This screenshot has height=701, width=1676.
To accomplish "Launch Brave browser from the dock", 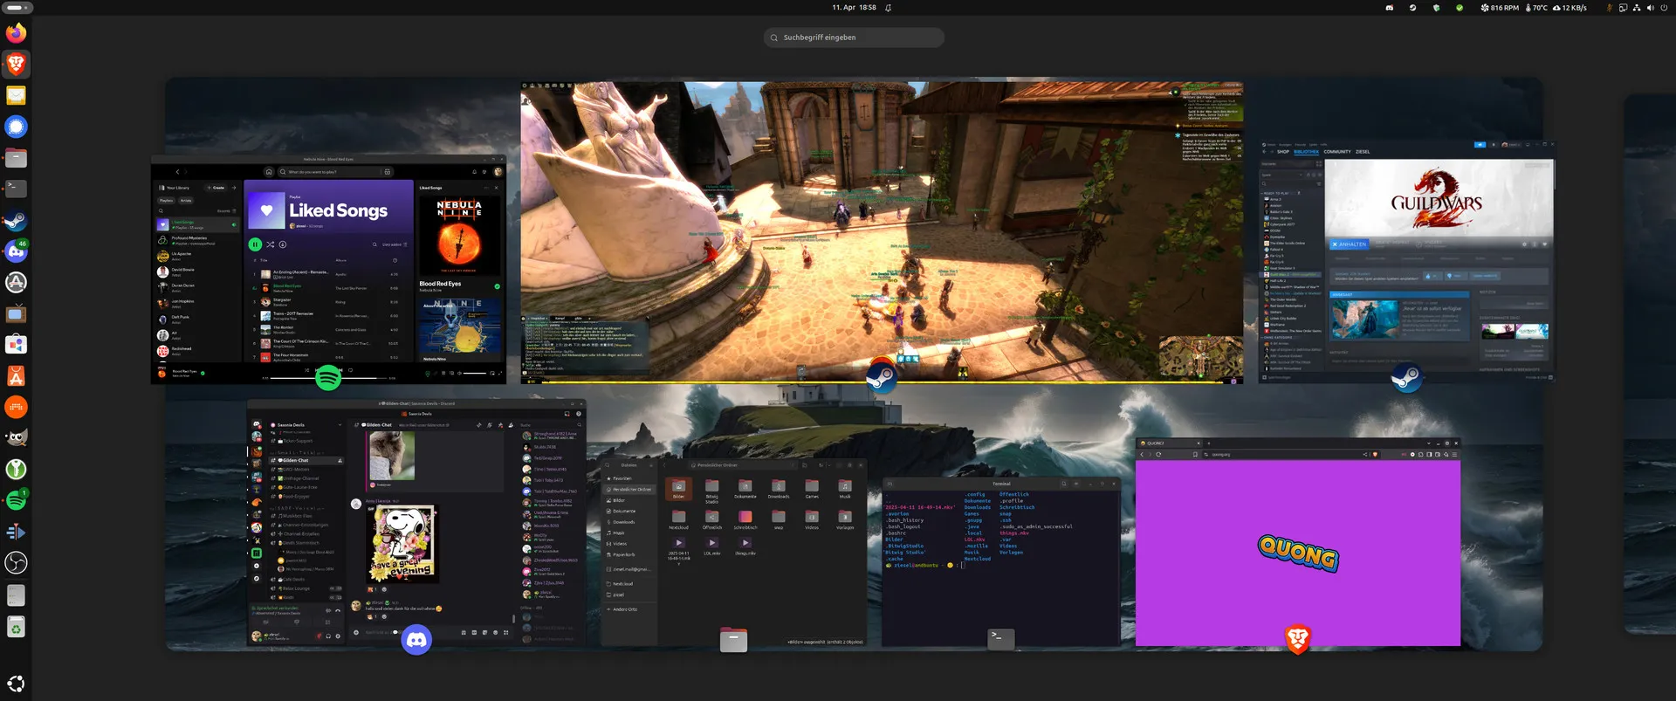I will (16, 64).
